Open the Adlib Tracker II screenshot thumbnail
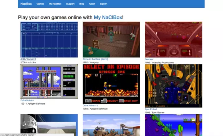 (49, 40)
